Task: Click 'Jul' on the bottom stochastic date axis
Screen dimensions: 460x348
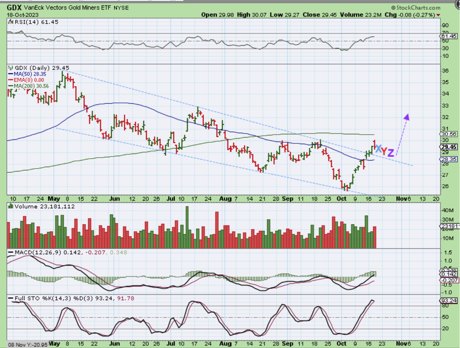Action: [x=170, y=344]
